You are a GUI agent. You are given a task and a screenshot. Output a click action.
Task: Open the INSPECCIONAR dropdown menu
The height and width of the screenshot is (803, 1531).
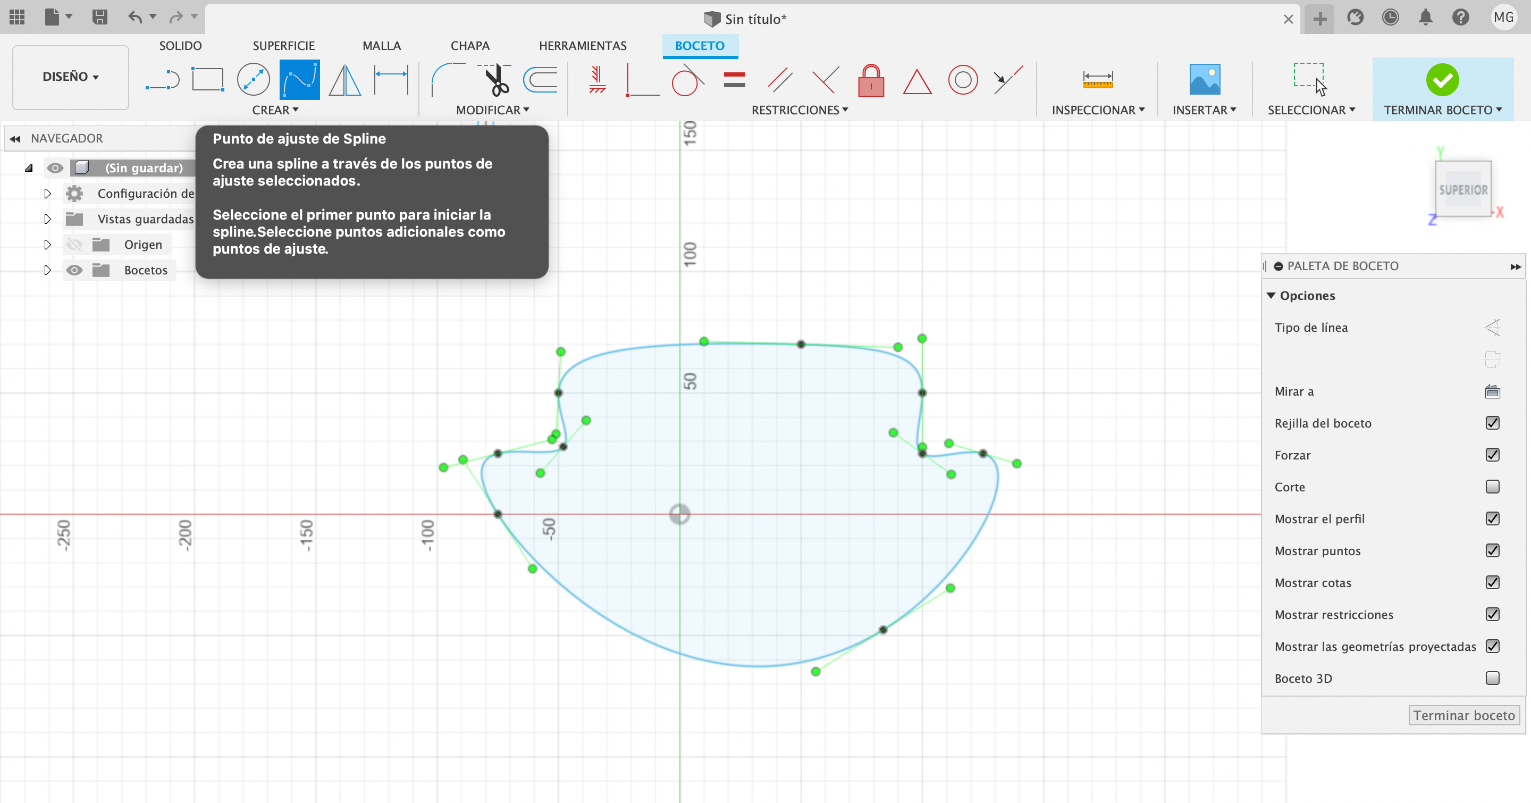tap(1098, 110)
